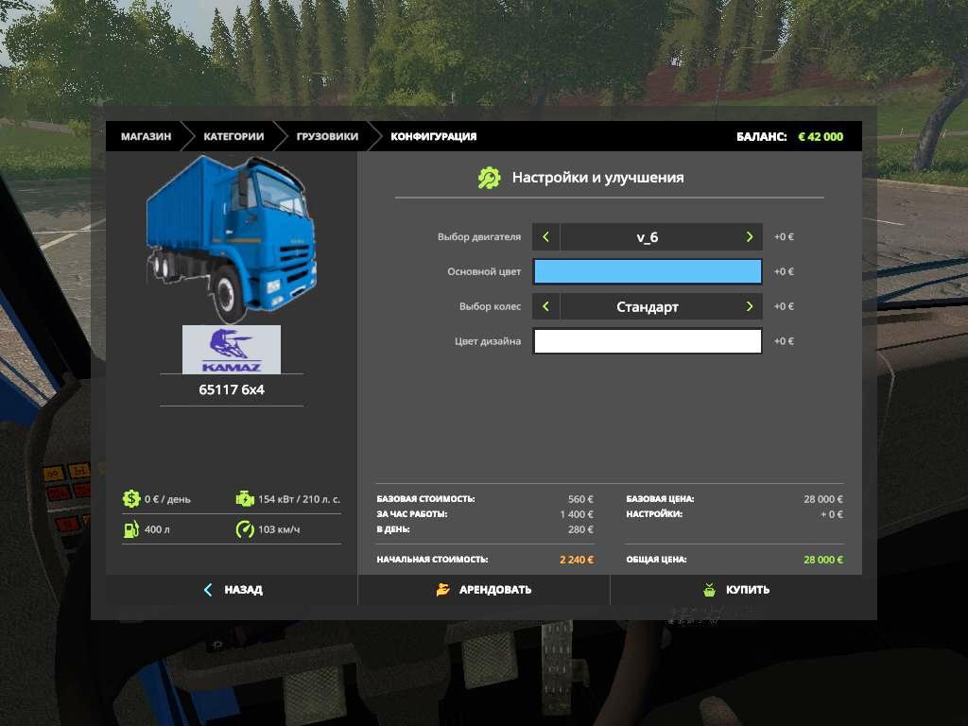Select previous engine with left arrow
Screen dimensions: 968x726
click(x=546, y=237)
